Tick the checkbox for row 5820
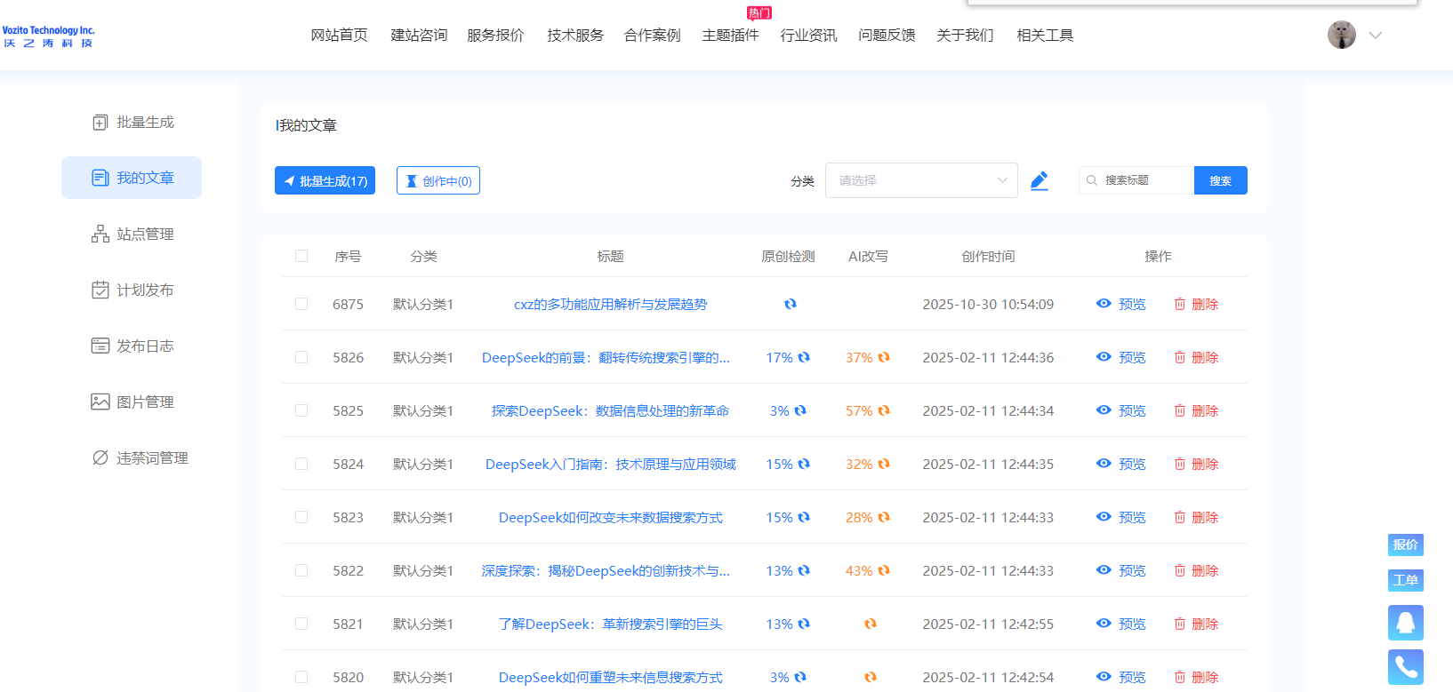This screenshot has height=692, width=1453. pos(301,677)
